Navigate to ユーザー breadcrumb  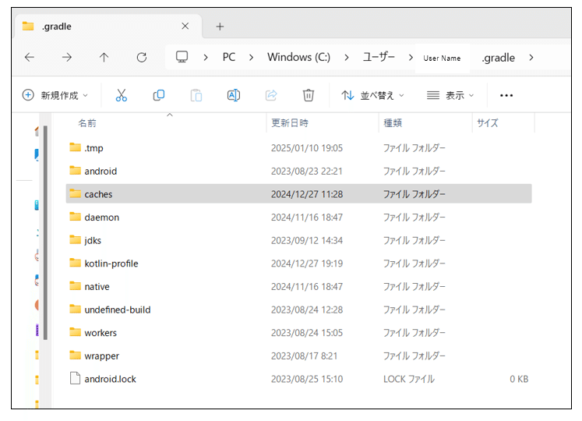tap(379, 57)
